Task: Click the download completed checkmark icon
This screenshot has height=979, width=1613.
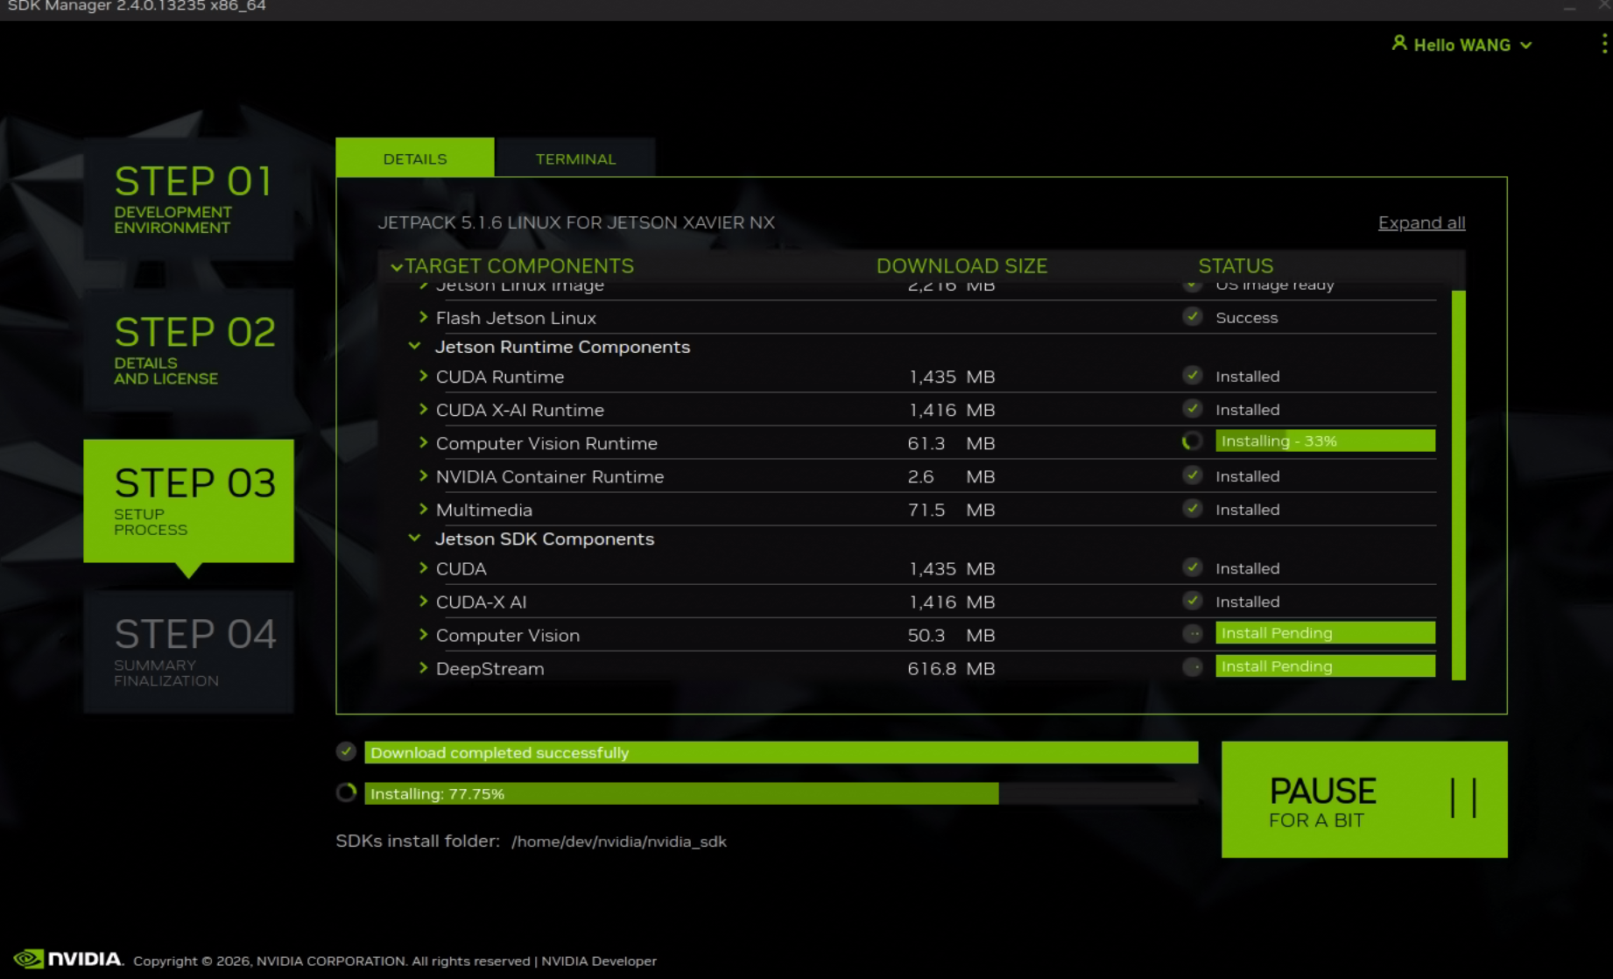Action: 346,751
